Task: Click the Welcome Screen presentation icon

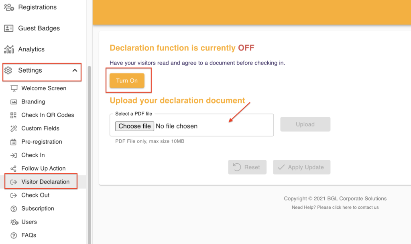Action: click(x=14, y=88)
